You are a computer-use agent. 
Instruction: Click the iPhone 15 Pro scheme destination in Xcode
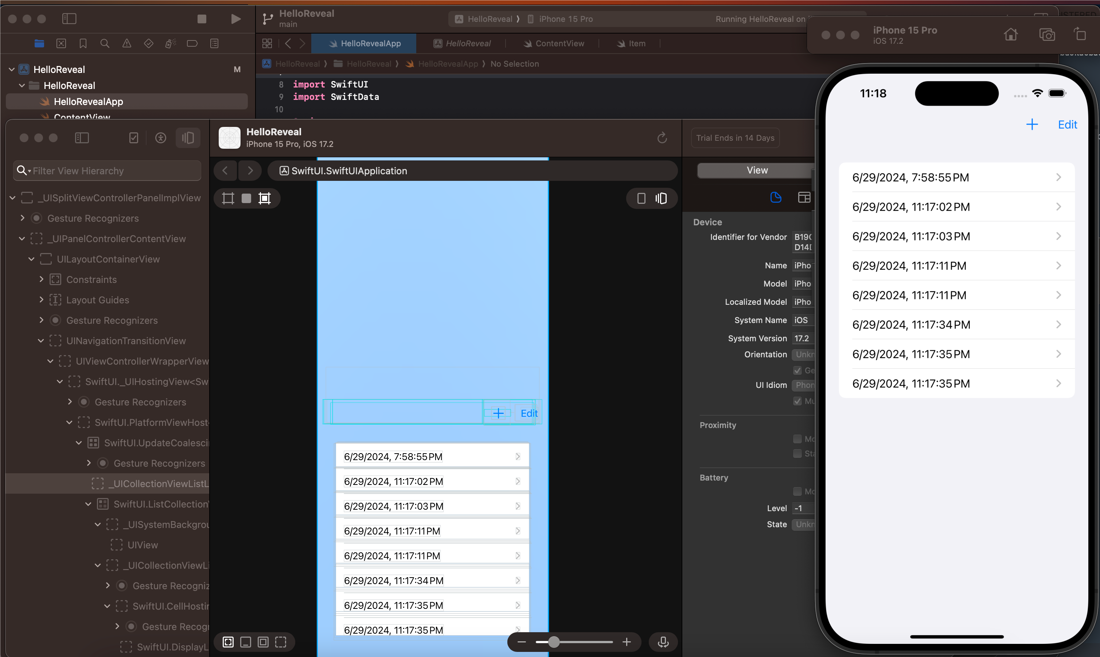[x=561, y=19]
